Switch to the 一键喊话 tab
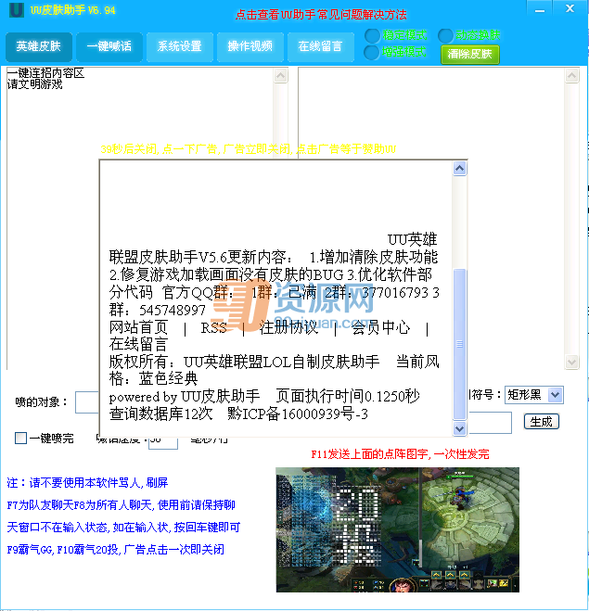Viewport: 589px width, 611px height. pos(109,46)
